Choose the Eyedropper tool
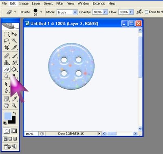Image resolution: width=163 pixels, height=154 pixels. pos(14,99)
